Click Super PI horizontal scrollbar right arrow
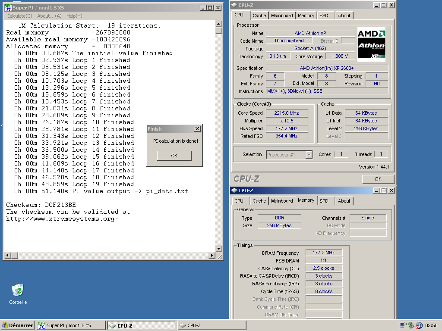442x331 pixels. click(x=212, y=255)
